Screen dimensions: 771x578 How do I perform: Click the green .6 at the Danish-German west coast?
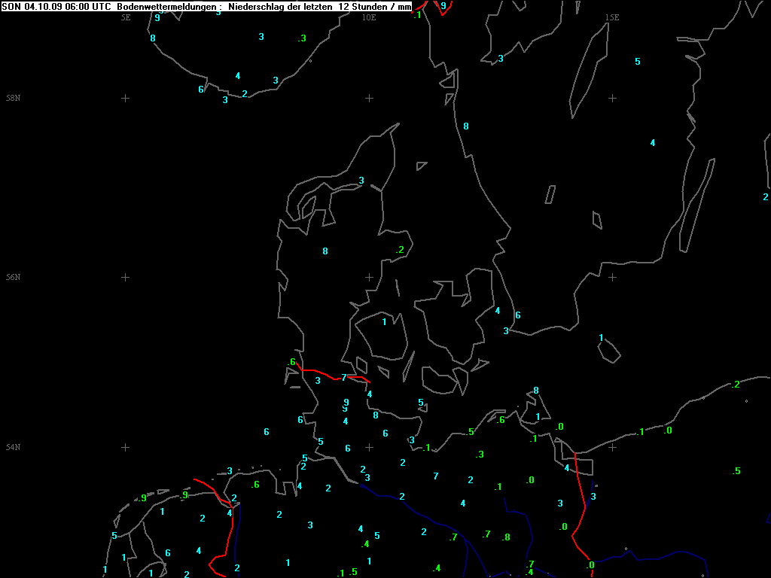pos(291,362)
